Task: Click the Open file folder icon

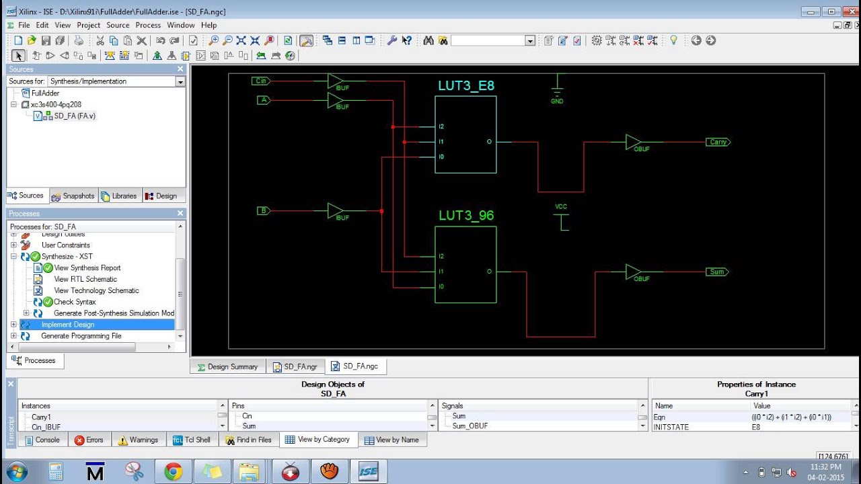Action: tap(32, 40)
